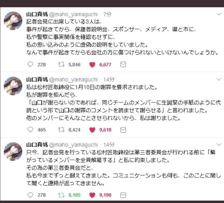Open the 山口真帆 profile name on top tweet
This screenshot has height=203, width=224.
coord(37,14)
